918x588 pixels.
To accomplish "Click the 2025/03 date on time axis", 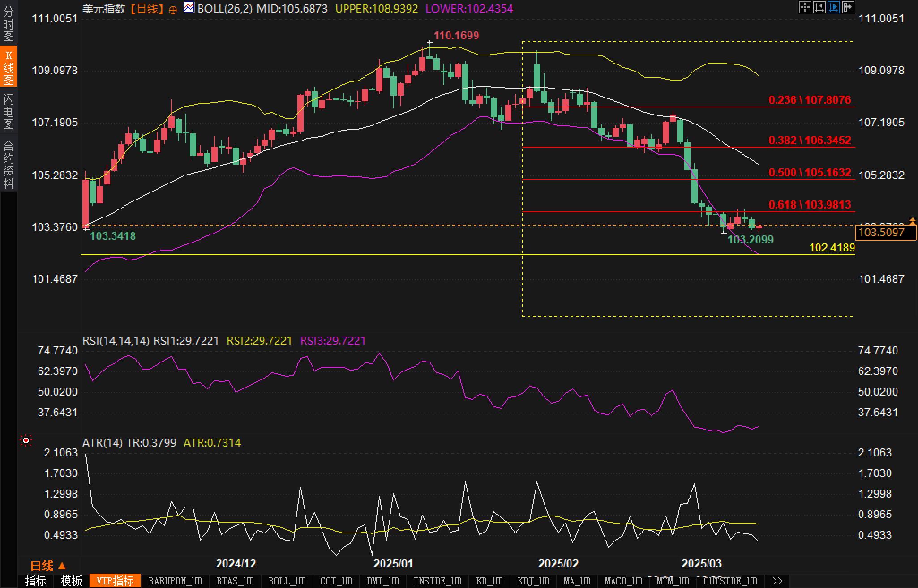I will 701,563.
